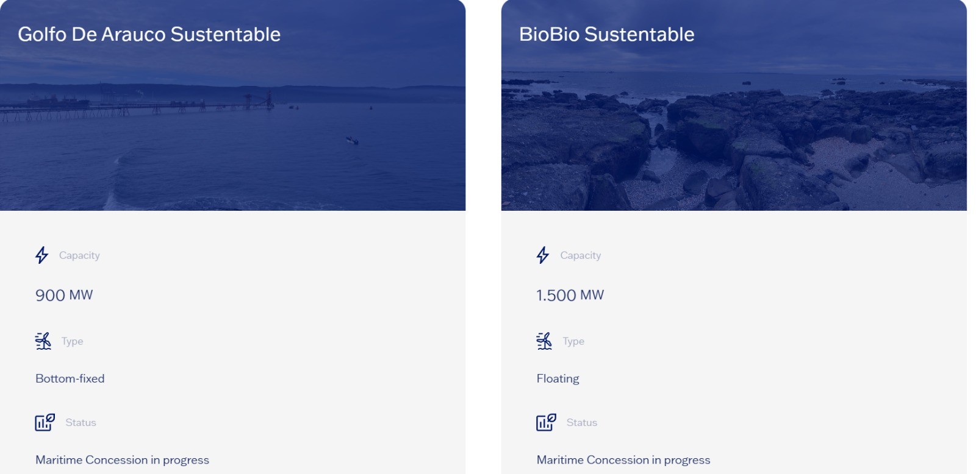Viewport: 976px width, 474px height.
Task: Click the lightning Capacity icon in BioBio Sustentable card
Action: (x=543, y=255)
